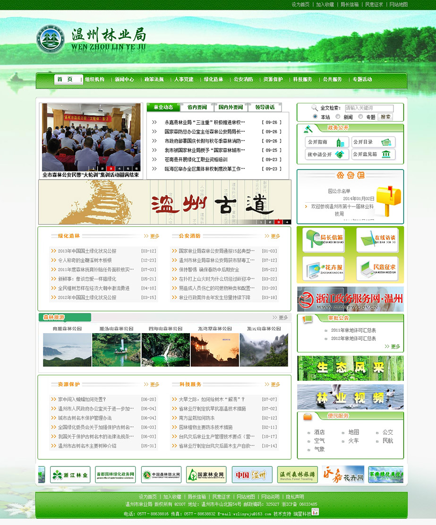Open 隐私声明 in the footer

coord(295,497)
